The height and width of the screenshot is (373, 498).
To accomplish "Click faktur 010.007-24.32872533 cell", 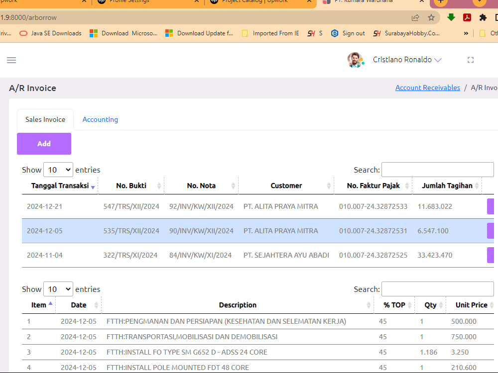I will [373, 206].
